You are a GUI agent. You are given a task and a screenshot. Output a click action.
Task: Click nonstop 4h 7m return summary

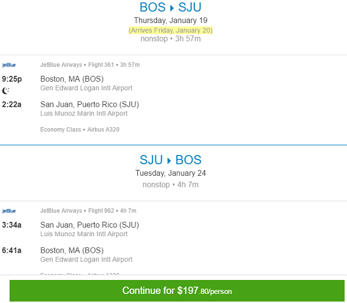[170, 185]
